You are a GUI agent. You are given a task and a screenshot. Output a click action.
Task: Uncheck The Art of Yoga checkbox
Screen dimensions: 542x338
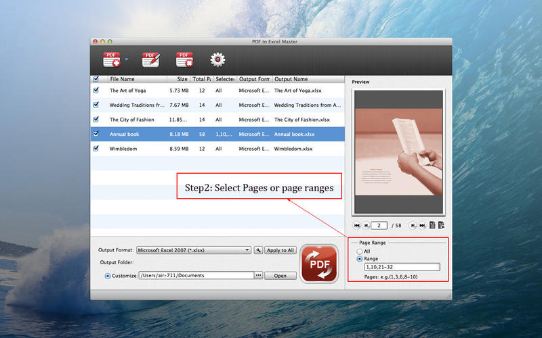(96, 90)
